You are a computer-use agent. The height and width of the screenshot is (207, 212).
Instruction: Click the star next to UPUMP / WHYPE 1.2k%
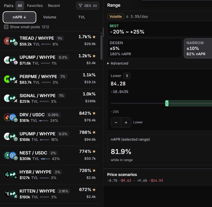[x=94, y=56]
